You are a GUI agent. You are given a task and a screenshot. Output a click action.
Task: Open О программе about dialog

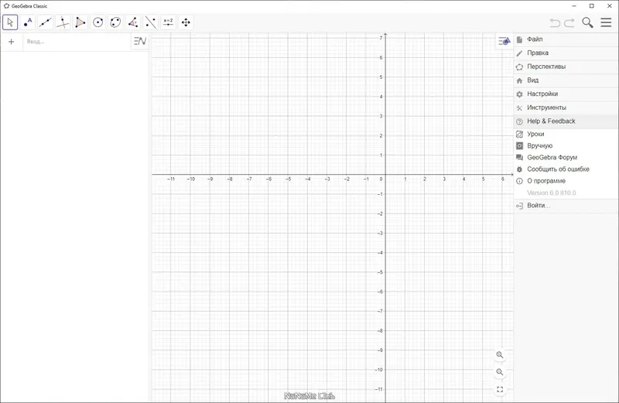[566, 181]
